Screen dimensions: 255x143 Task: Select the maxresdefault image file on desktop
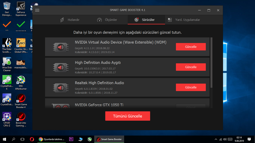21,64
